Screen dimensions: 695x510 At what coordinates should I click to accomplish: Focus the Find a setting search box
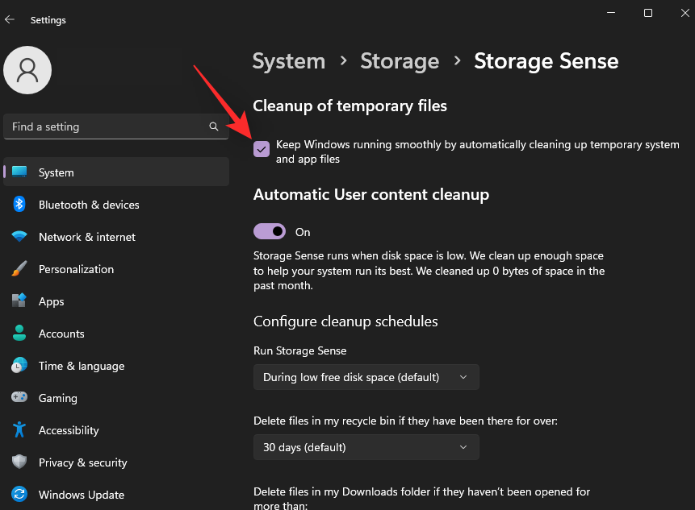click(116, 126)
